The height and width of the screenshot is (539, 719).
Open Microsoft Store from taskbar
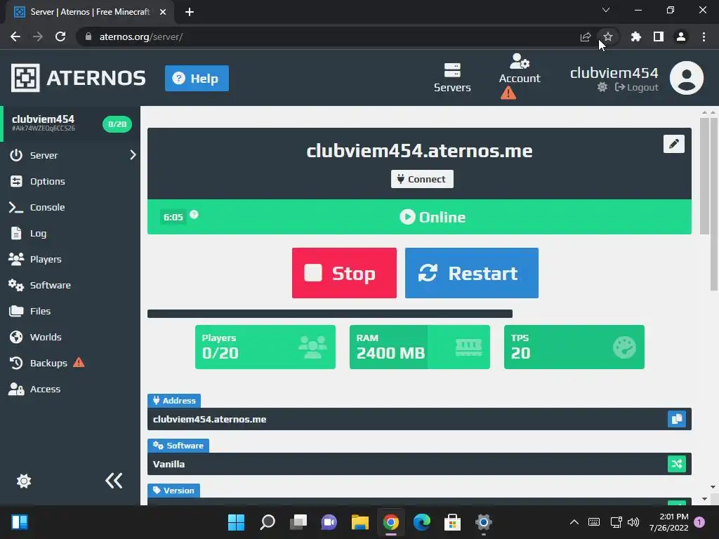pos(453,522)
